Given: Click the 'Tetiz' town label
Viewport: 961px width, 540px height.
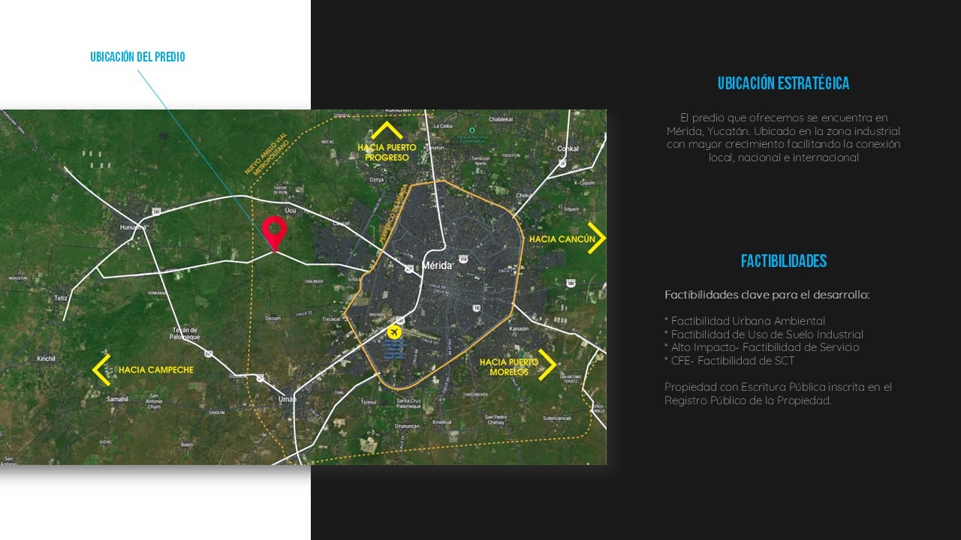Looking at the screenshot, I should coord(61,298).
